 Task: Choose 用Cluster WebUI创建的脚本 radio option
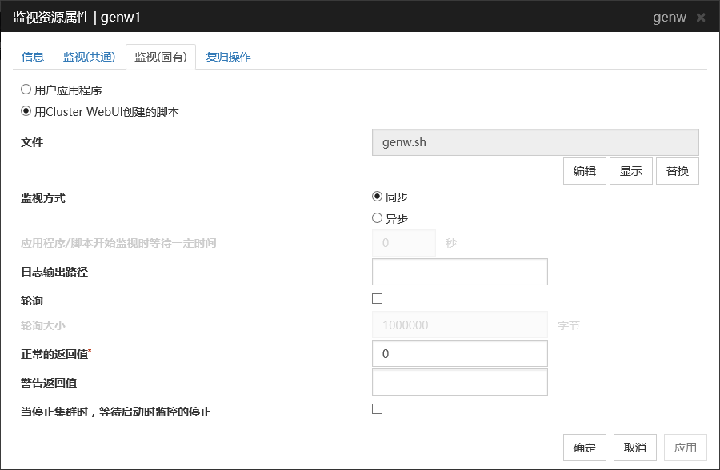[x=26, y=112]
